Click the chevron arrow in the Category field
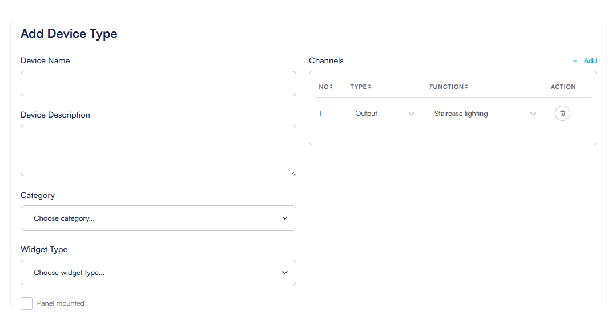Viewport: 616px width, 328px height. click(285, 218)
